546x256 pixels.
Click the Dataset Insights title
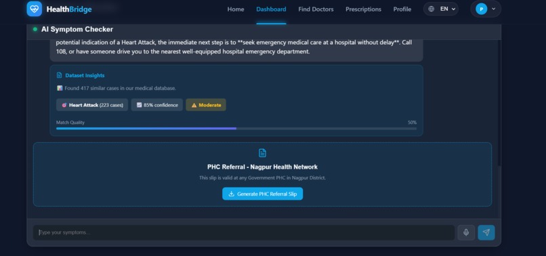click(85, 75)
